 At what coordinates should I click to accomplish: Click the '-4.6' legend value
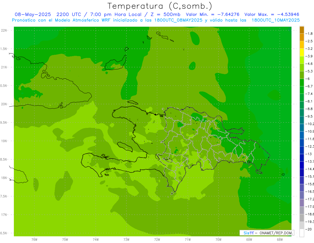coord(309,64)
